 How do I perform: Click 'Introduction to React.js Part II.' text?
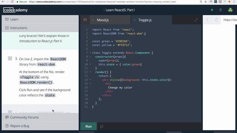pos(41,41)
